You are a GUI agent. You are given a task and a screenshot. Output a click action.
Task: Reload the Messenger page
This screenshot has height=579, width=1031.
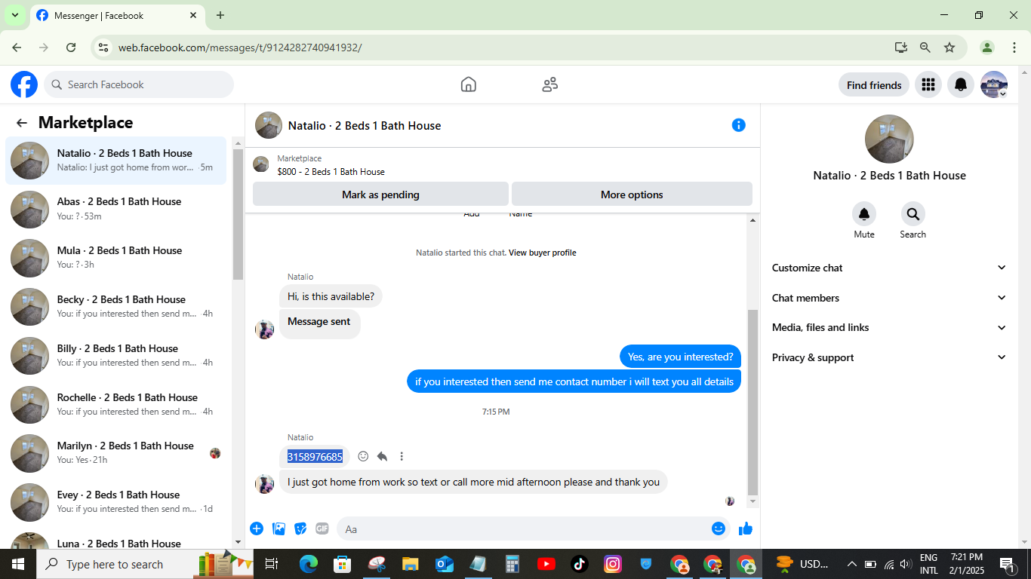pyautogui.click(x=71, y=47)
